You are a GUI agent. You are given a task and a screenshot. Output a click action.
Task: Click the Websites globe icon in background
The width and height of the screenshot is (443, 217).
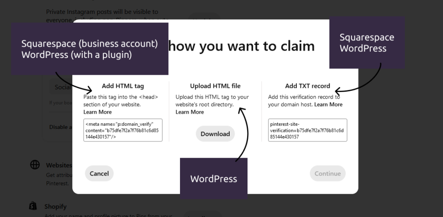coord(35,165)
